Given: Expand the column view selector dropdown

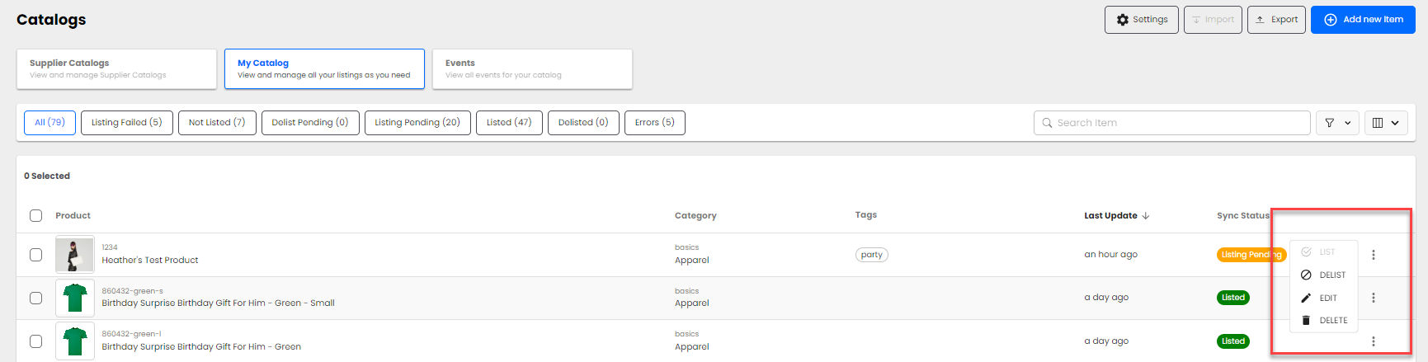Looking at the screenshot, I should (1385, 123).
